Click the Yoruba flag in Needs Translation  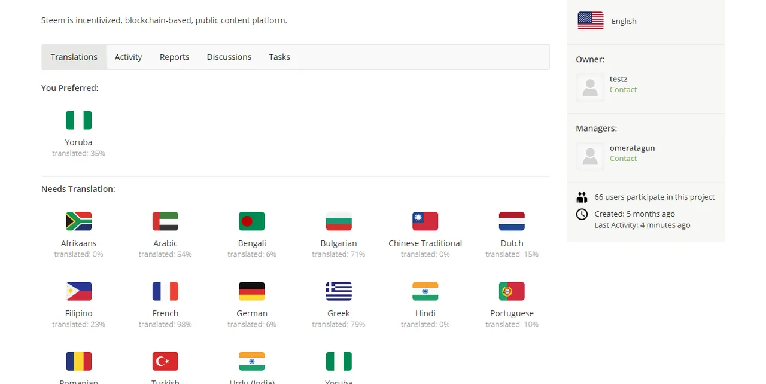(339, 361)
